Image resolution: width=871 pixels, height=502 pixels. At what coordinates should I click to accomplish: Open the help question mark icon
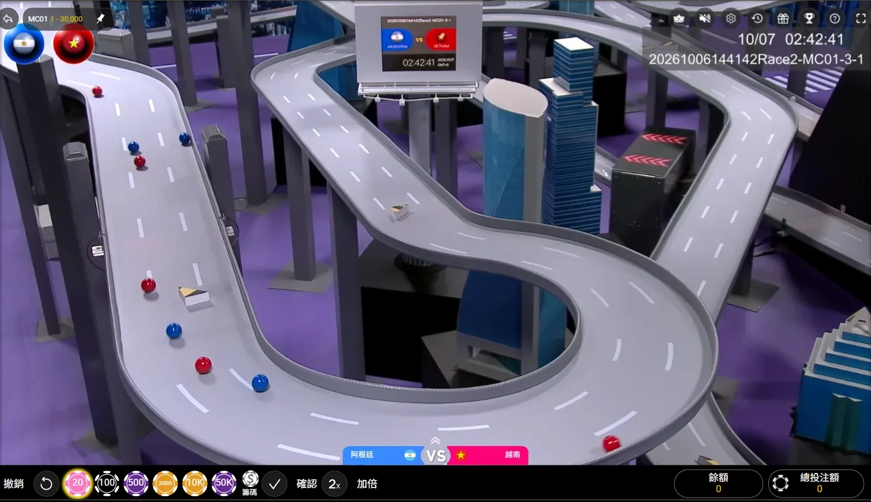click(x=835, y=19)
